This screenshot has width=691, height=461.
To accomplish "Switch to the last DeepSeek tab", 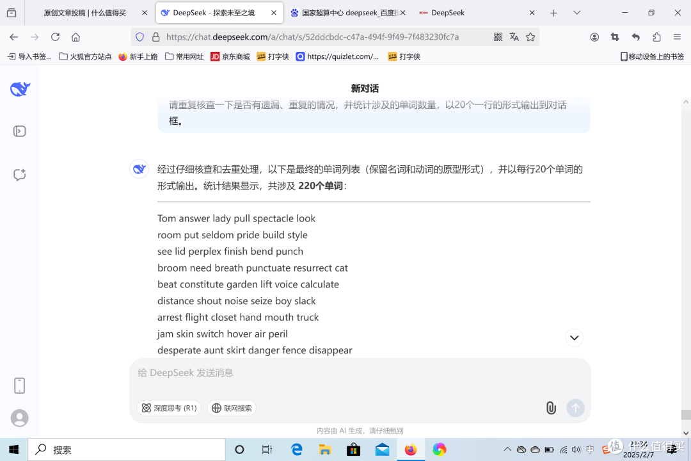I will coord(448,13).
